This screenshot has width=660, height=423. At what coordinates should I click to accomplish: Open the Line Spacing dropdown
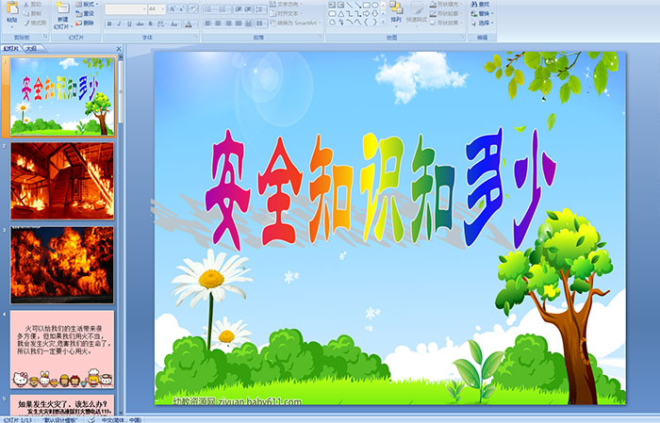[260, 8]
